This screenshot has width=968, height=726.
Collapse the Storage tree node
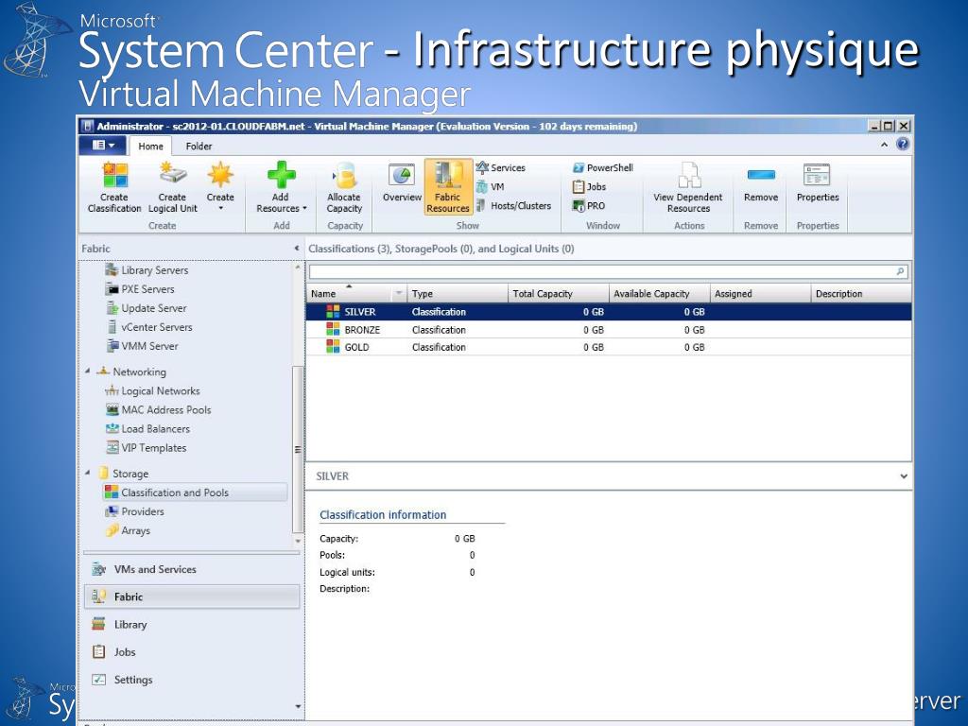coord(87,473)
